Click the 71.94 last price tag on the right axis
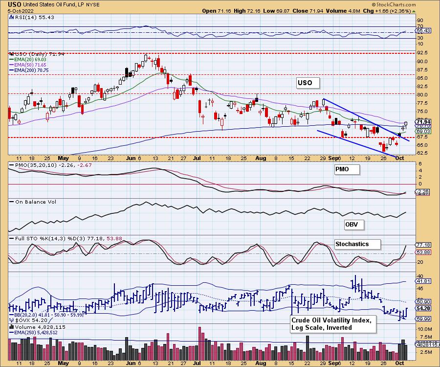Image resolution: width=440 pixels, height=367 pixels. tap(423, 122)
